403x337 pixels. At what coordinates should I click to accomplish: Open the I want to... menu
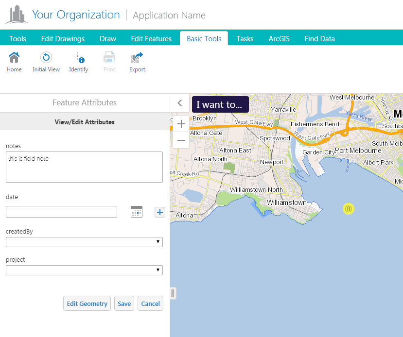[220, 104]
